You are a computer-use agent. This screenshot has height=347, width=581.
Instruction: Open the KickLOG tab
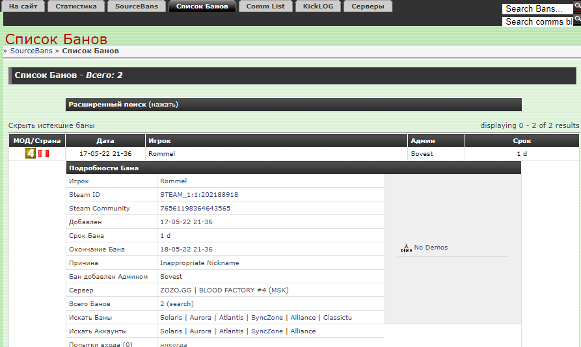(318, 6)
